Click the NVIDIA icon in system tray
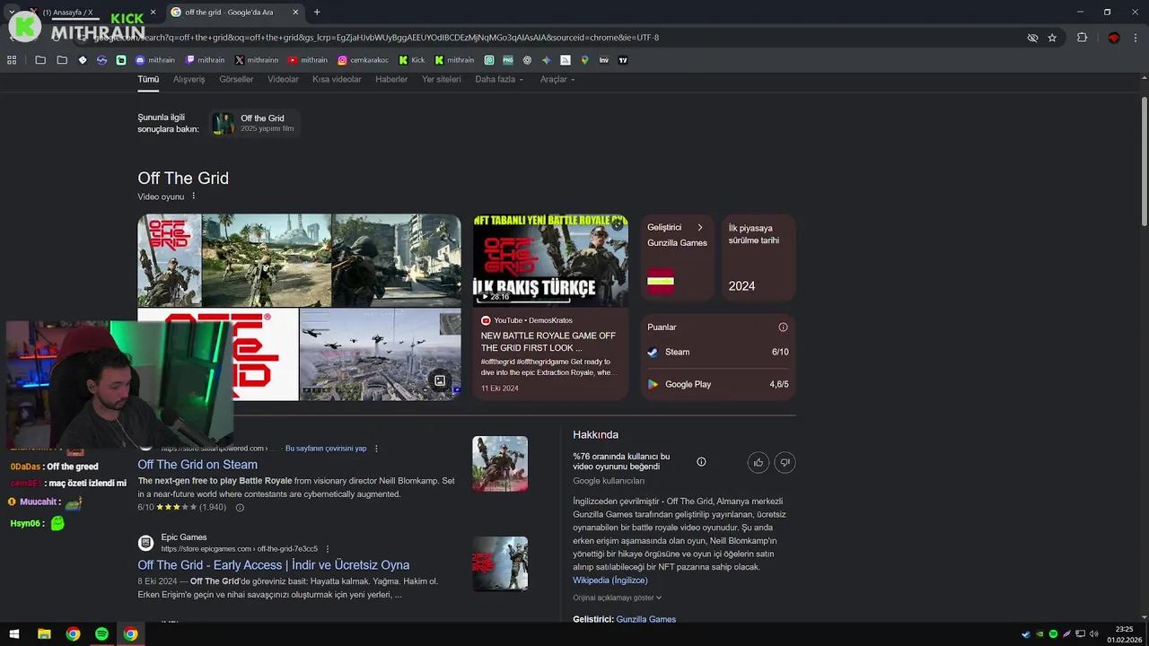 (1039, 634)
